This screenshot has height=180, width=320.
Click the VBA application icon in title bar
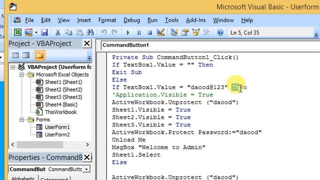[13, 6]
